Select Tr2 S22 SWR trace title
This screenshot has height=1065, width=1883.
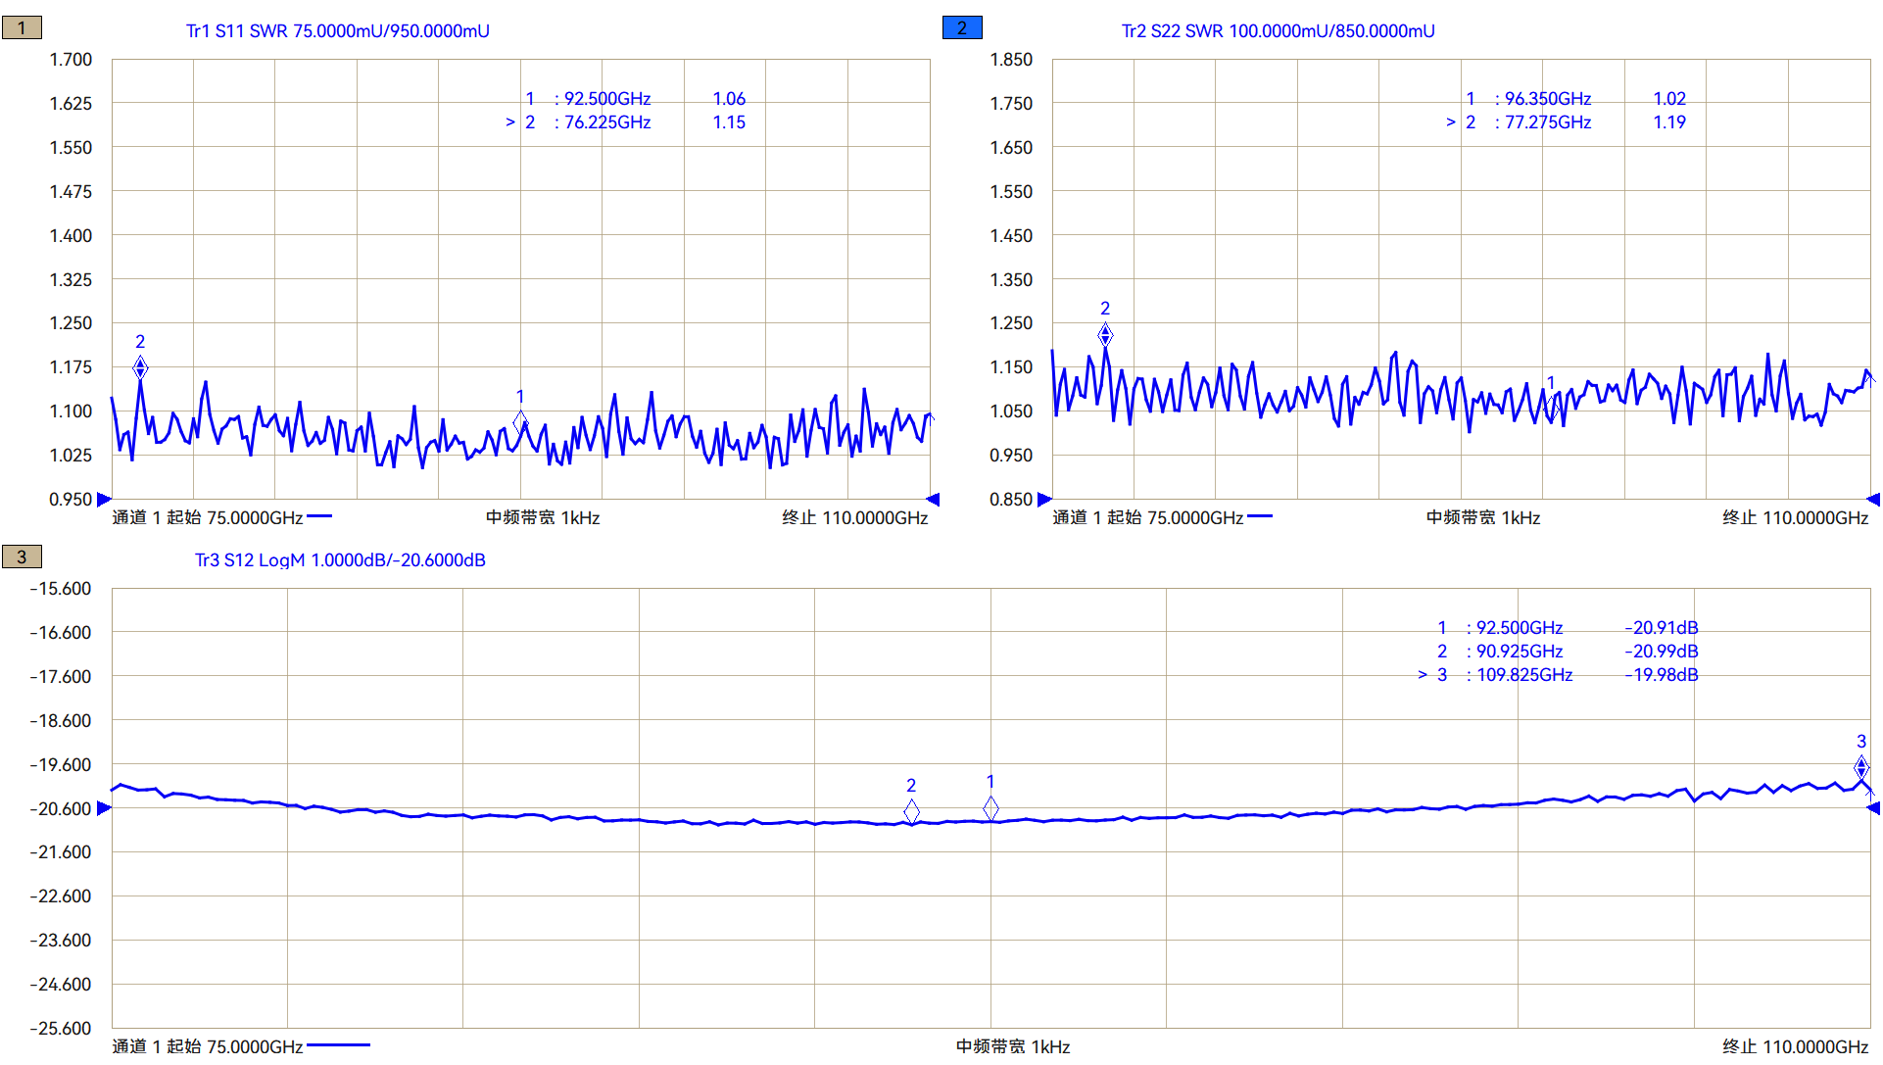tap(1278, 31)
